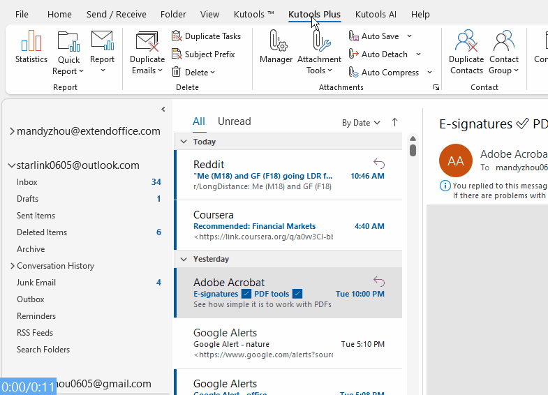Image resolution: width=548 pixels, height=395 pixels.
Task: Choose the Subject Prefix option
Action: 203,54
